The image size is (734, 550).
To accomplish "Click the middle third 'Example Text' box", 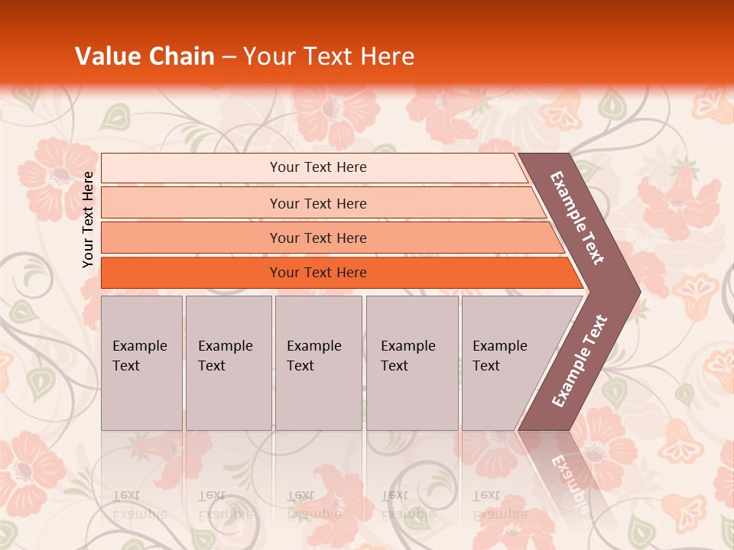I will point(318,362).
